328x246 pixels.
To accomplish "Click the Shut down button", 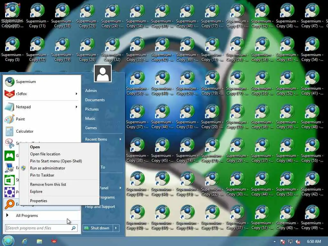I will (x=98, y=228).
